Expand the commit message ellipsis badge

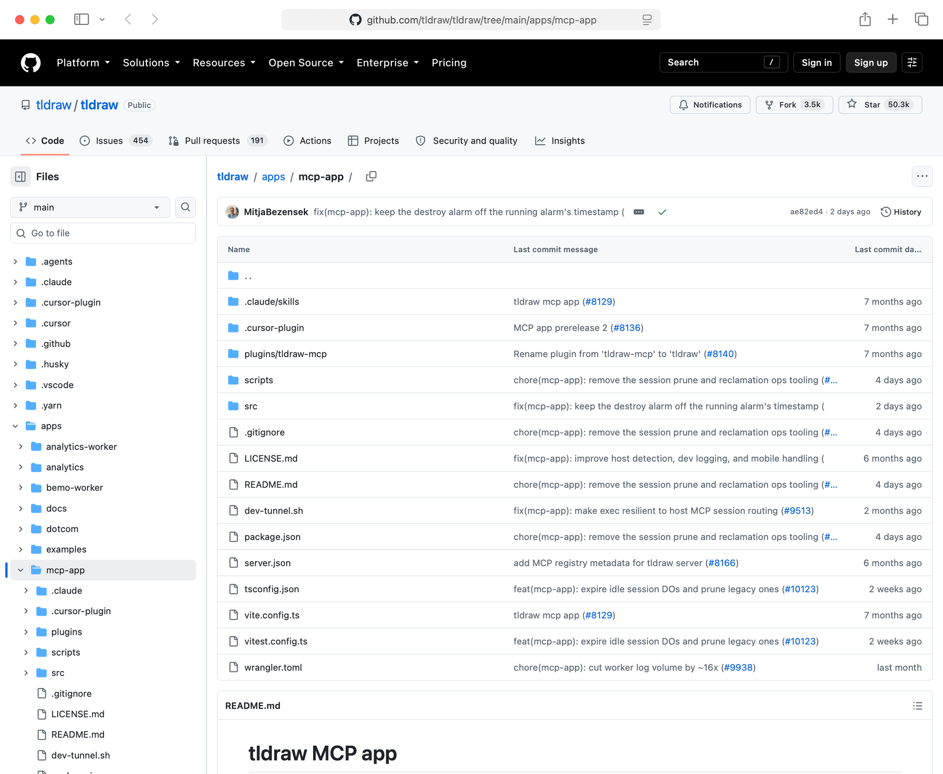point(638,212)
